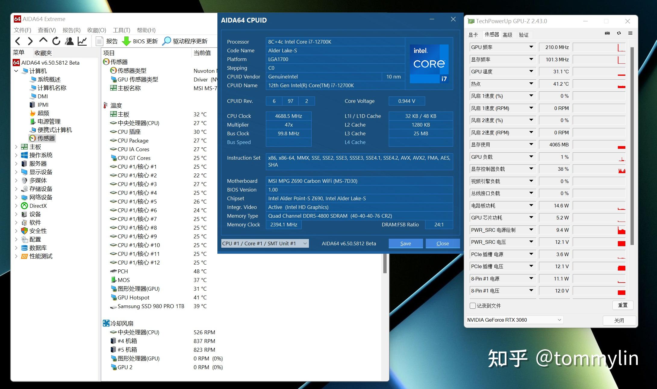This screenshot has height=389, width=657.
Task: Select 电源管理 tree item
Action: click(45, 121)
